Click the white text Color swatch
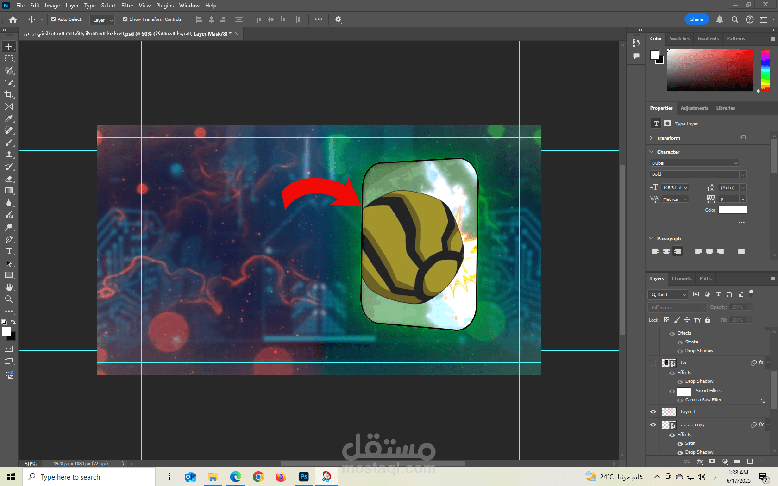778x486 pixels. pos(732,210)
